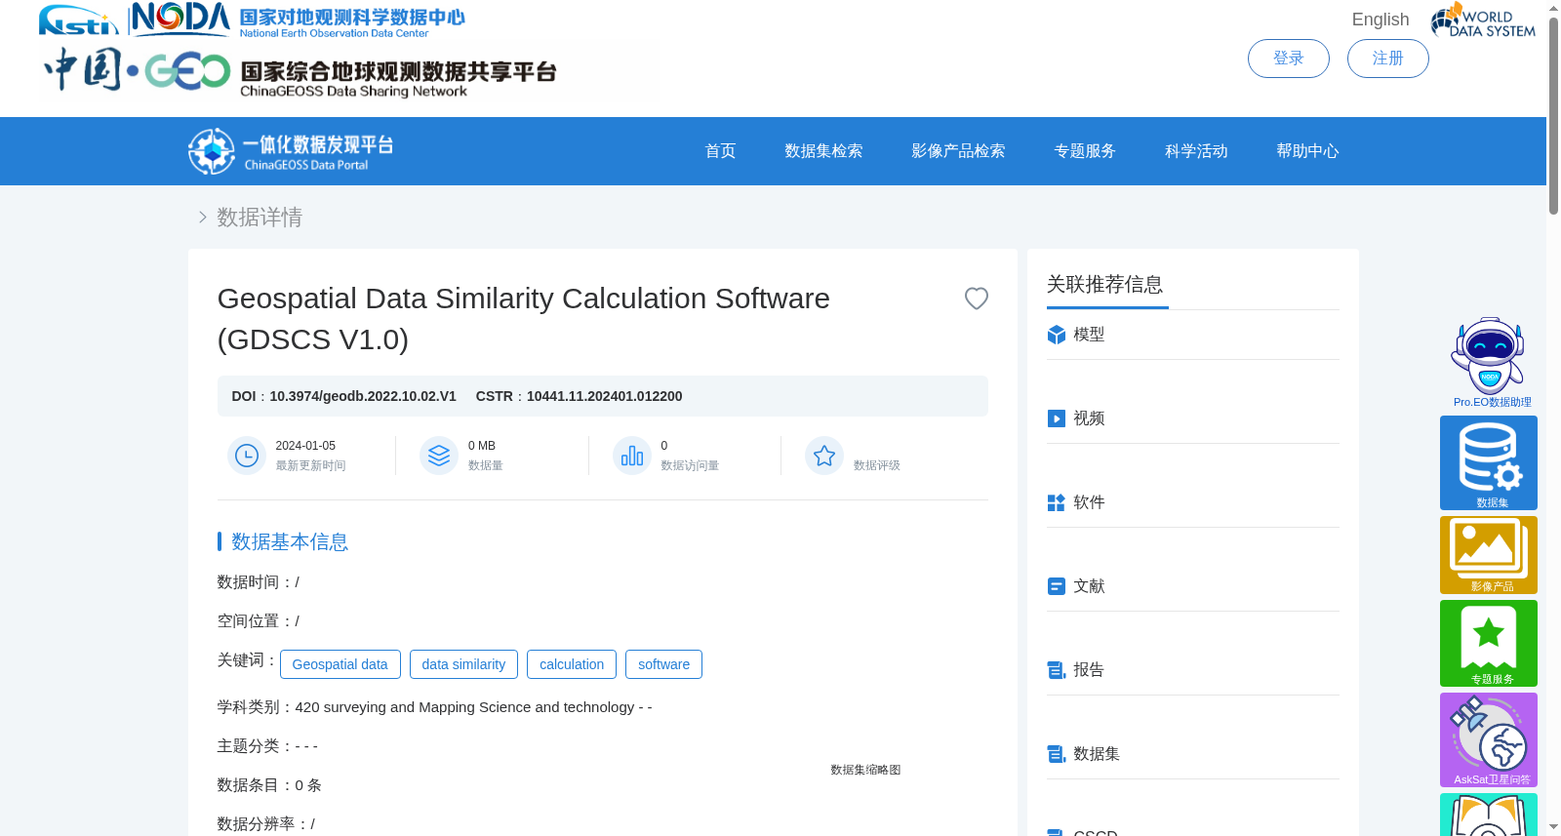Select the Geospatial data keyword tag
The width and height of the screenshot is (1561, 836).
pos(340,664)
